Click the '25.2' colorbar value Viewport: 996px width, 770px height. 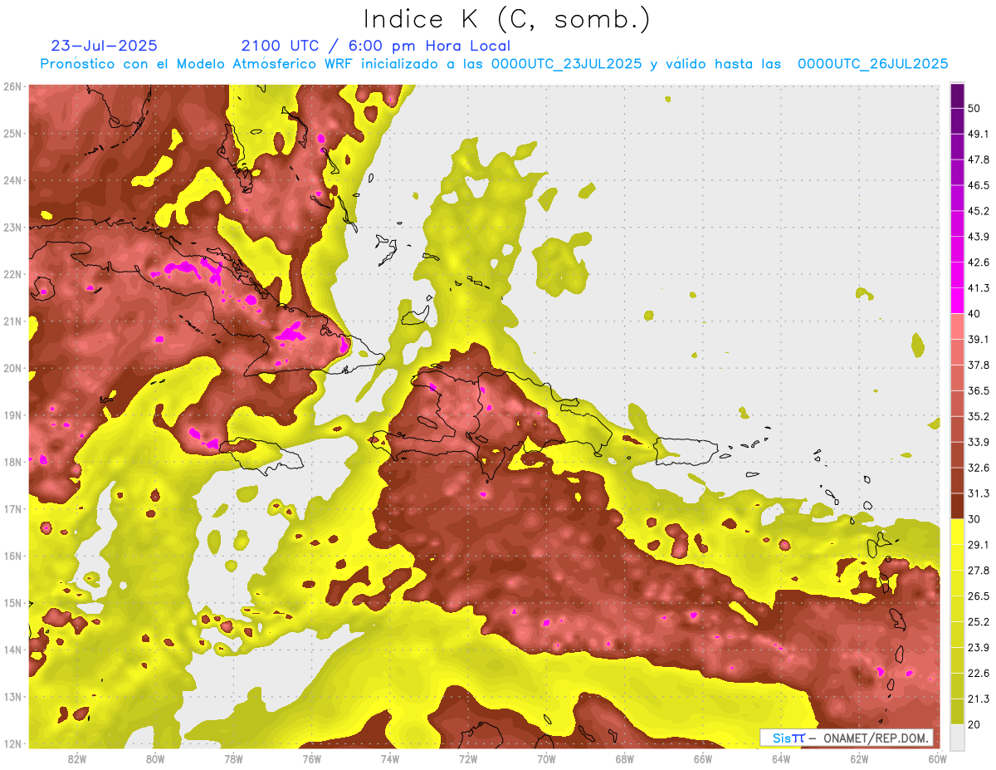coord(978,621)
